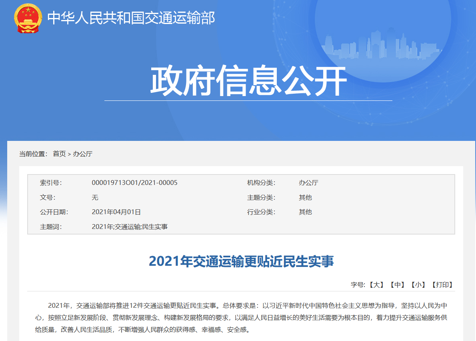476x341 pixels.
Task: Click the article title 2021年交通运输更贴近民生实事
Action: 241,261
